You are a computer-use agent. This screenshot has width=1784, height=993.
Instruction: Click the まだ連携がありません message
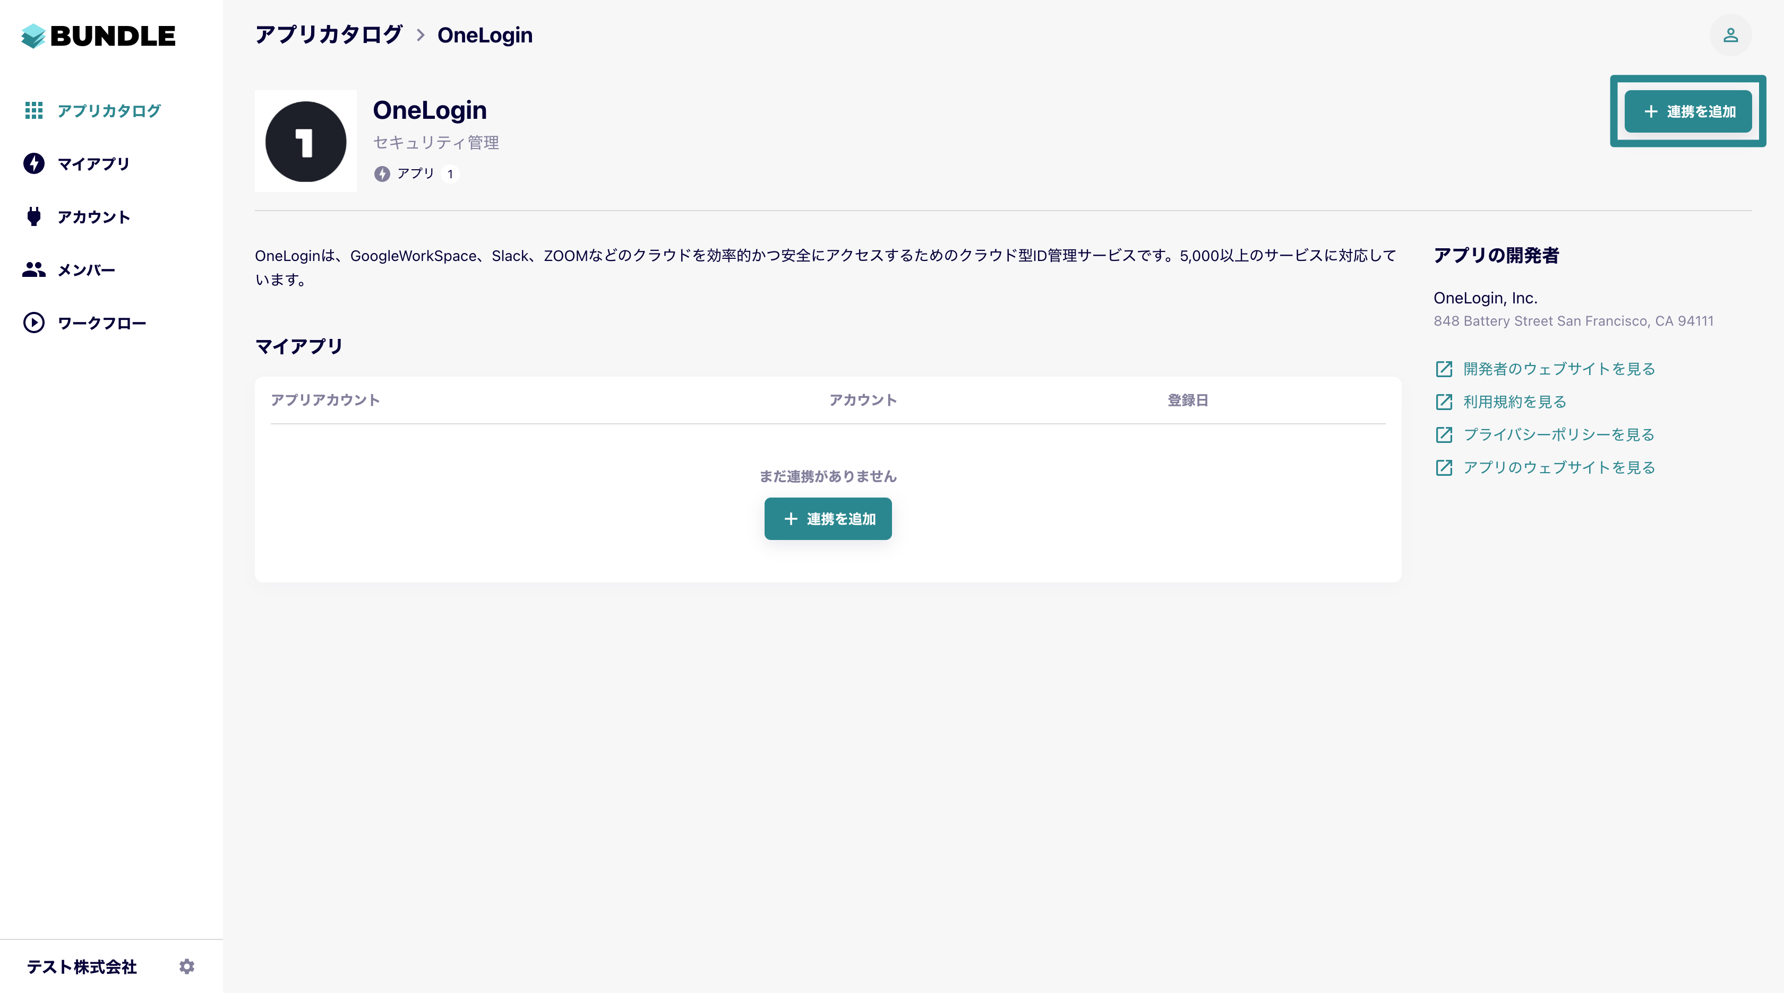[x=828, y=476]
